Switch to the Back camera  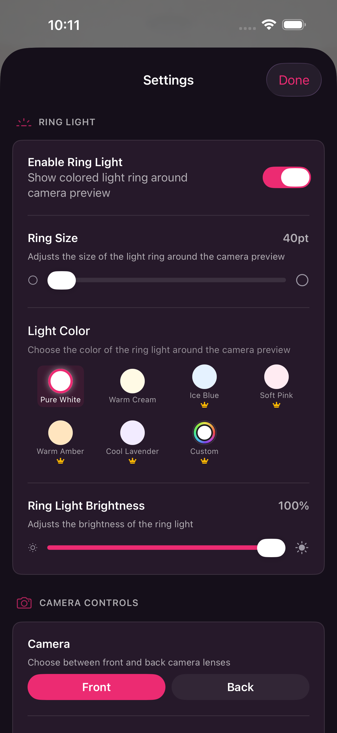click(x=240, y=687)
